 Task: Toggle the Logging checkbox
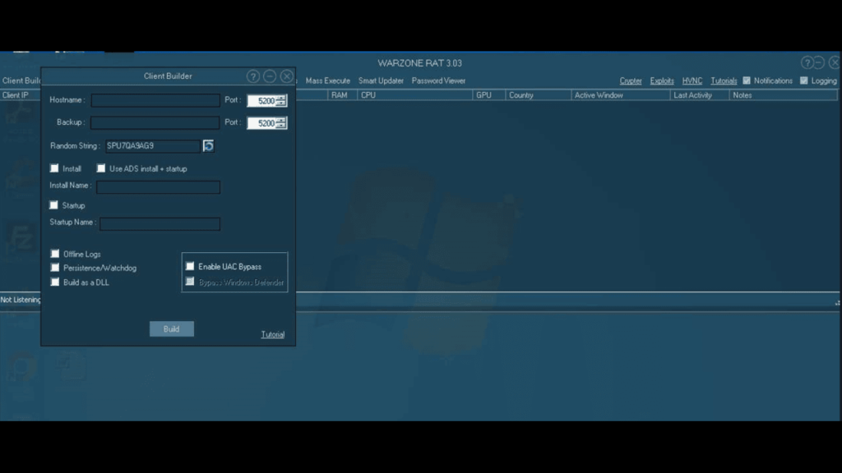tap(804, 80)
